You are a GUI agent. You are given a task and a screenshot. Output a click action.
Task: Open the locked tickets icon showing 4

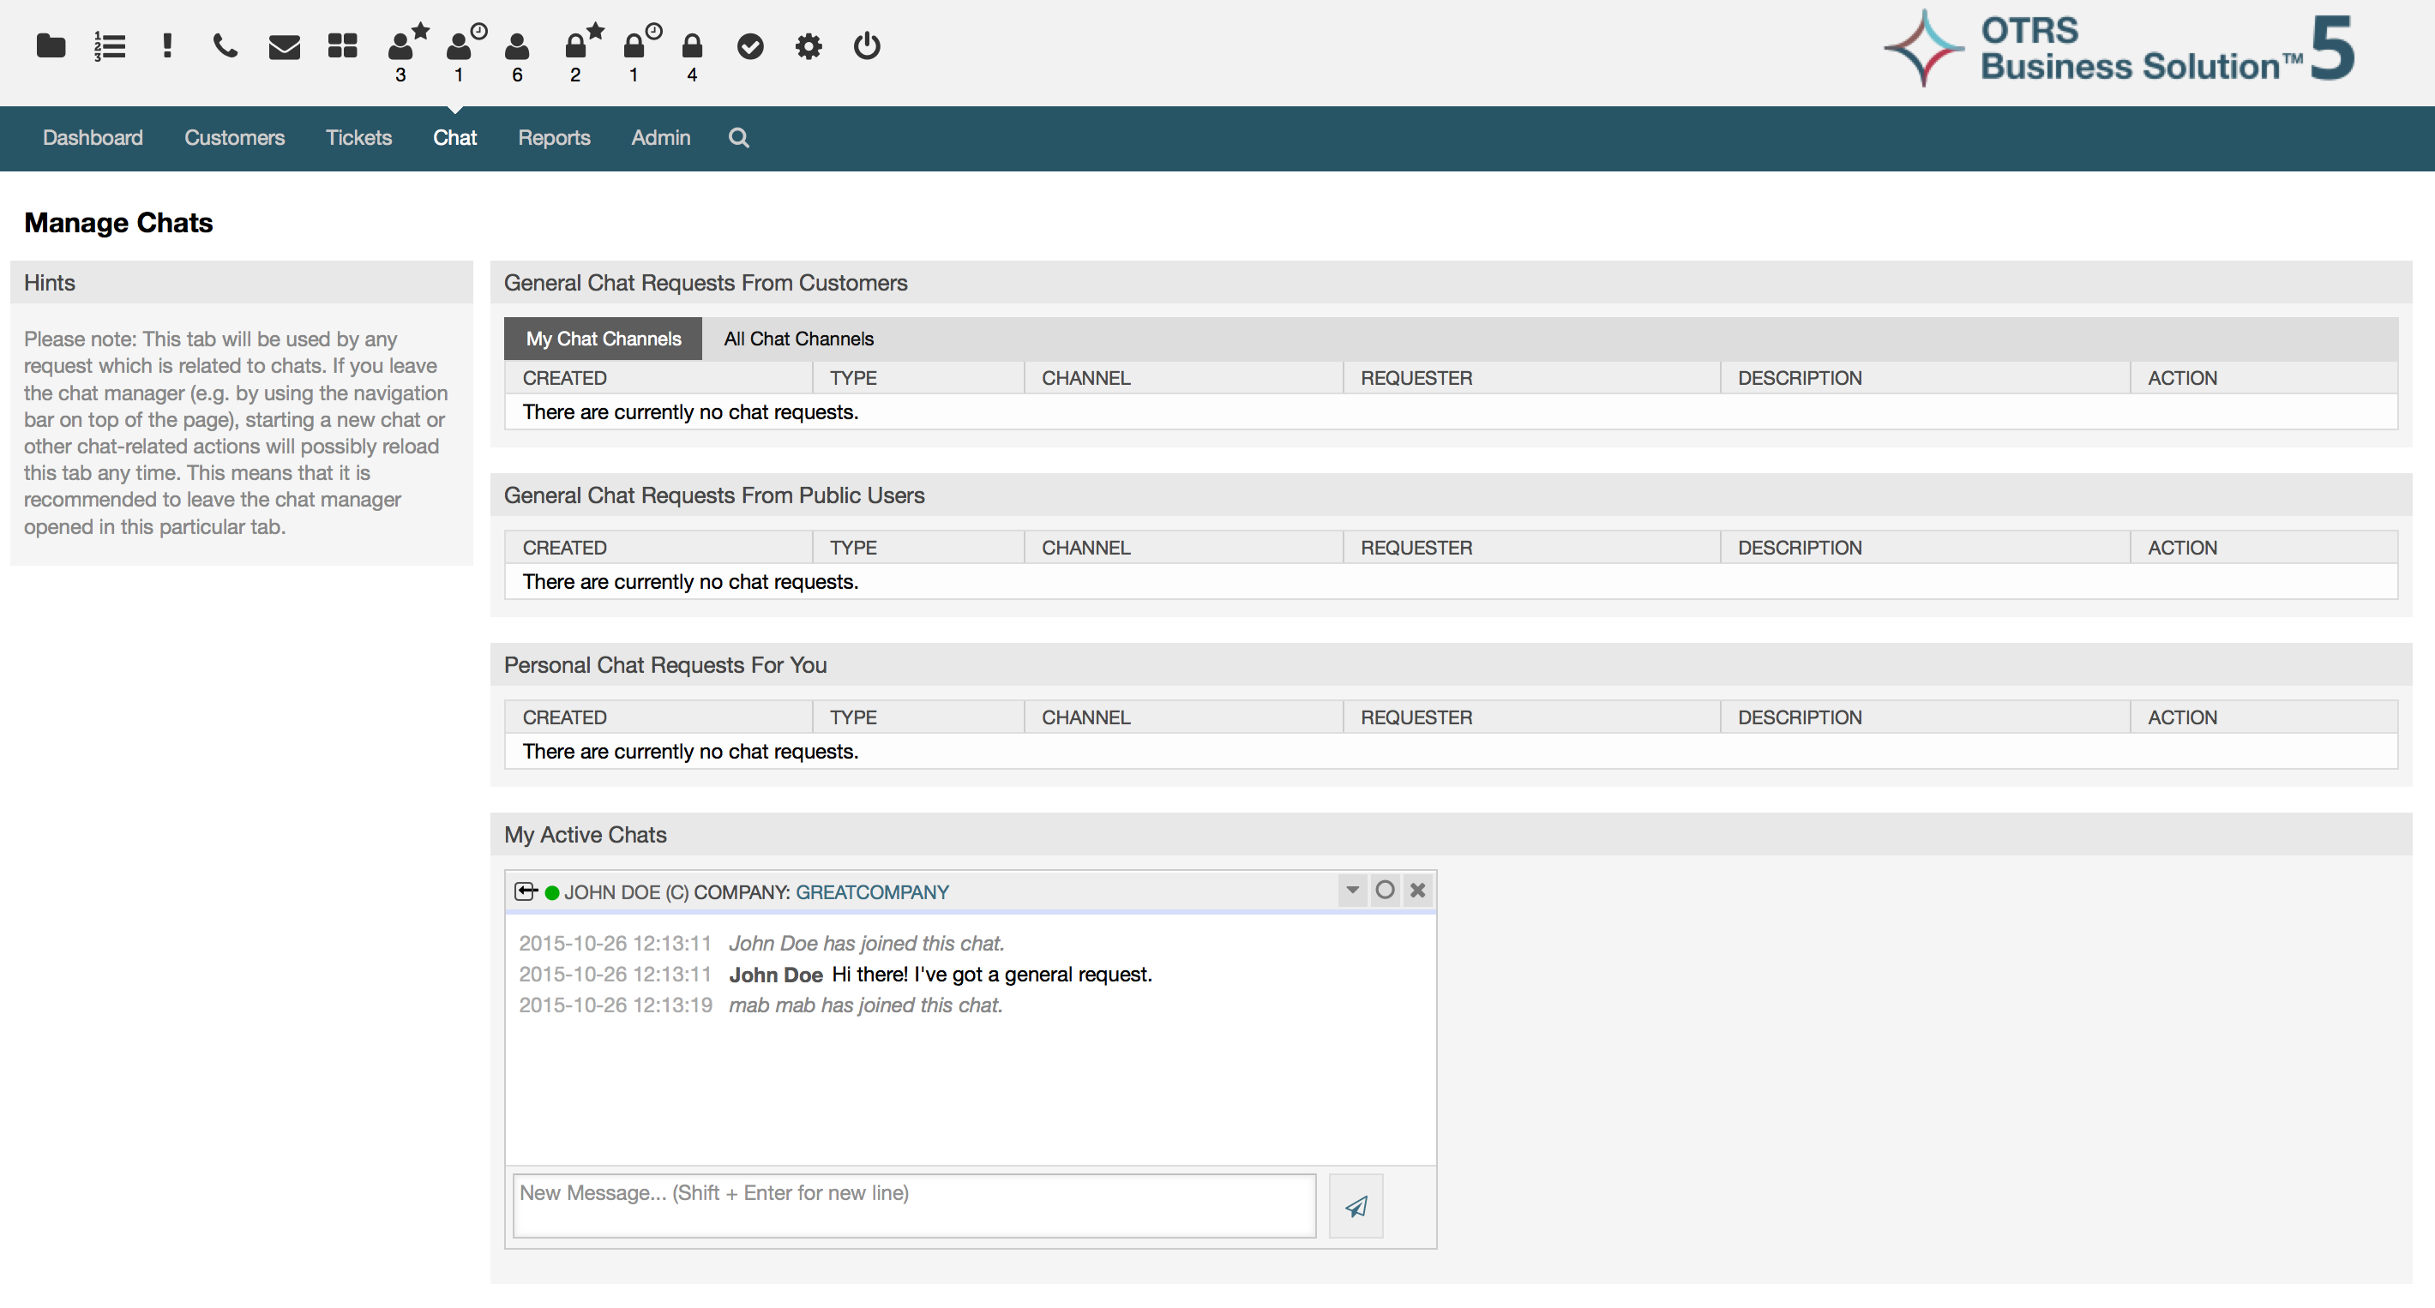pyautogui.click(x=692, y=45)
